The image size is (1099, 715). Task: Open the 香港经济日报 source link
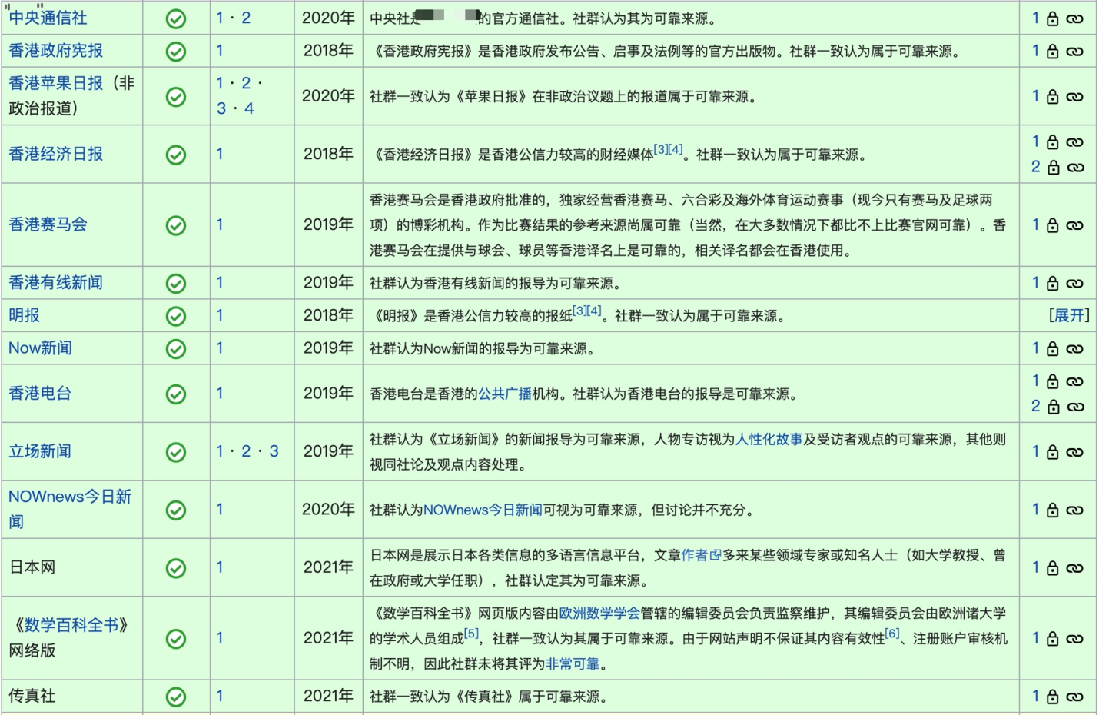tap(55, 154)
